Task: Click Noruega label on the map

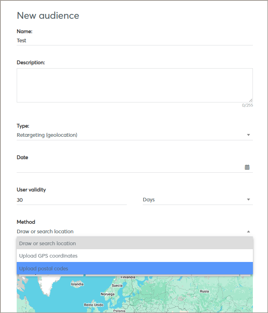Action: [x=107, y=294]
